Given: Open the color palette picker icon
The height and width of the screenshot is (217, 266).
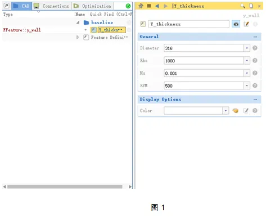Looking at the screenshot, I should [x=236, y=111].
